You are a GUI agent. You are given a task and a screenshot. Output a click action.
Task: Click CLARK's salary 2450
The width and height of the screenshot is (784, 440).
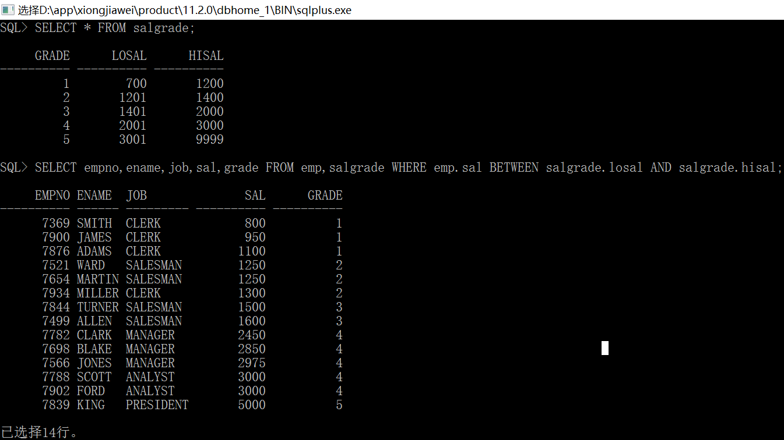251,335
